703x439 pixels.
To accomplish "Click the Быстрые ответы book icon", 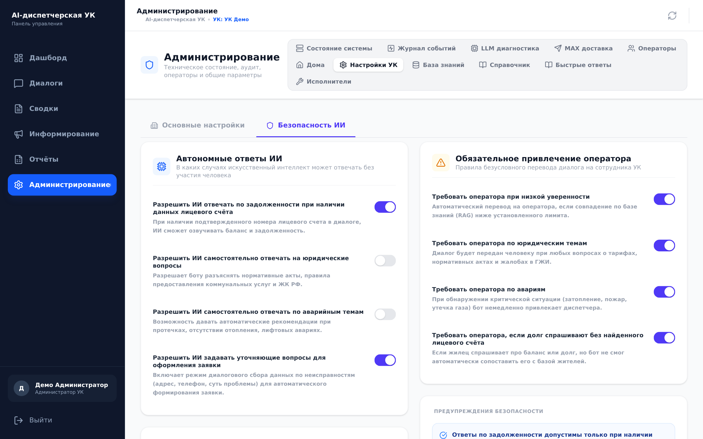I will (549, 65).
